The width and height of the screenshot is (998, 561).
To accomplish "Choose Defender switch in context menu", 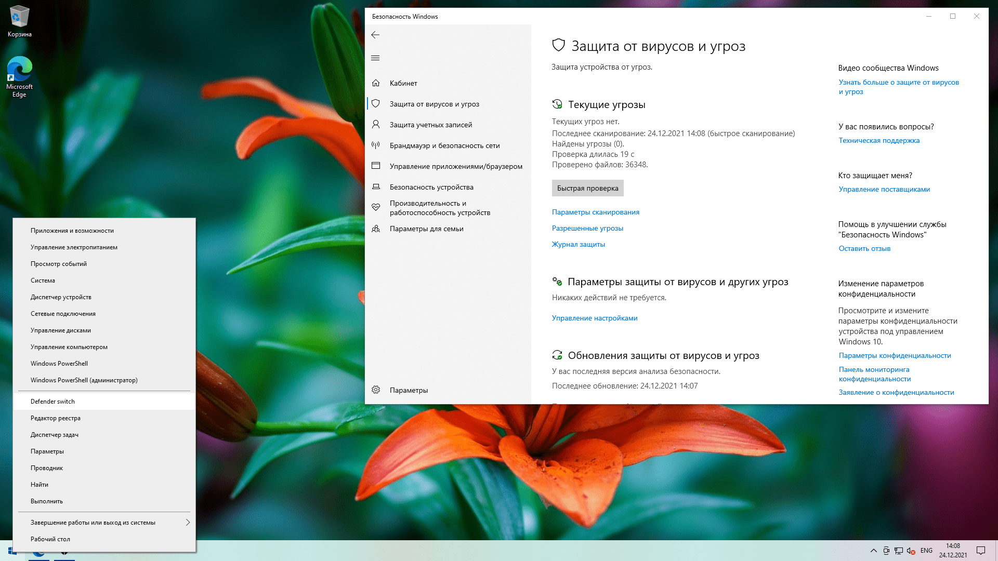I will [52, 402].
